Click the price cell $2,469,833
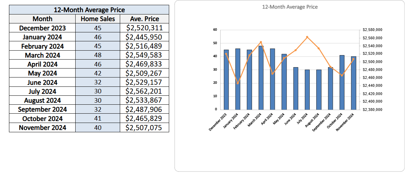Image resolution: width=406 pixels, height=176 pixels. click(x=144, y=64)
